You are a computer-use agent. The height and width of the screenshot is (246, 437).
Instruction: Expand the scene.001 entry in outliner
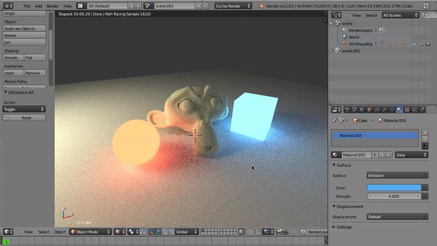coord(331,51)
